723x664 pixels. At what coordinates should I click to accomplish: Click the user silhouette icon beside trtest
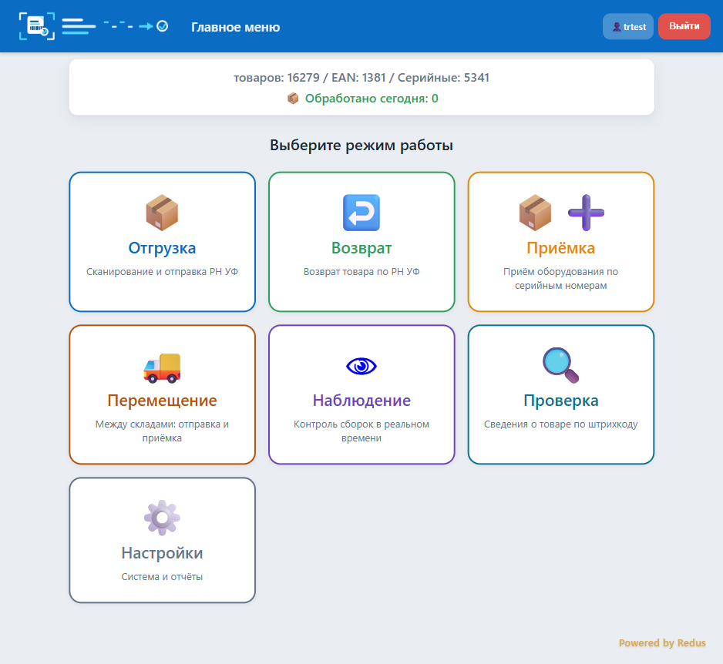(x=617, y=27)
